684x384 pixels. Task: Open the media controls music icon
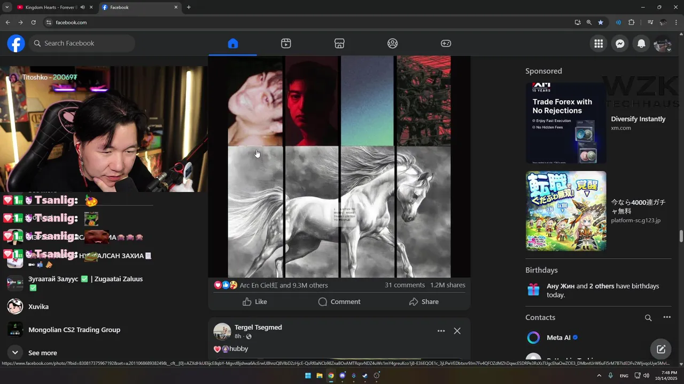650,22
